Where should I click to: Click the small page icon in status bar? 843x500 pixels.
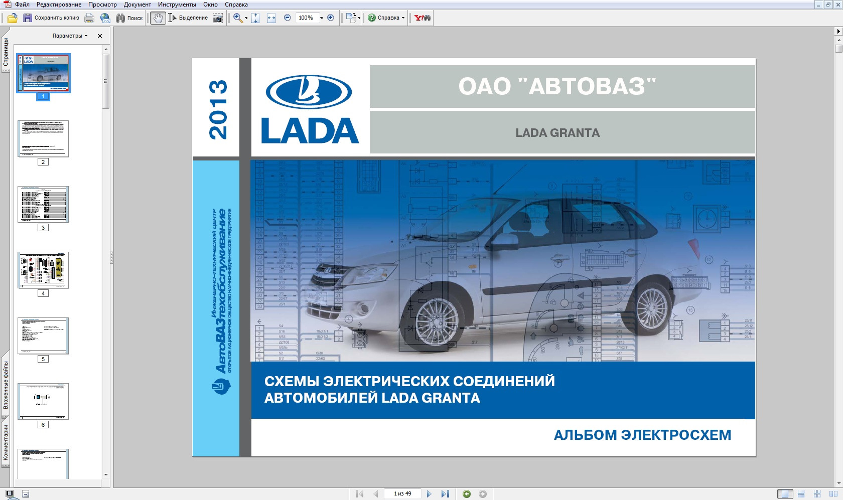[26, 494]
